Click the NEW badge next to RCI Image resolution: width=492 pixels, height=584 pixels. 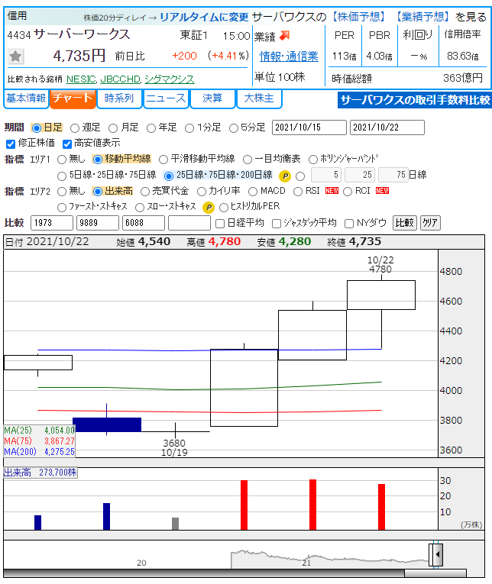tap(382, 191)
